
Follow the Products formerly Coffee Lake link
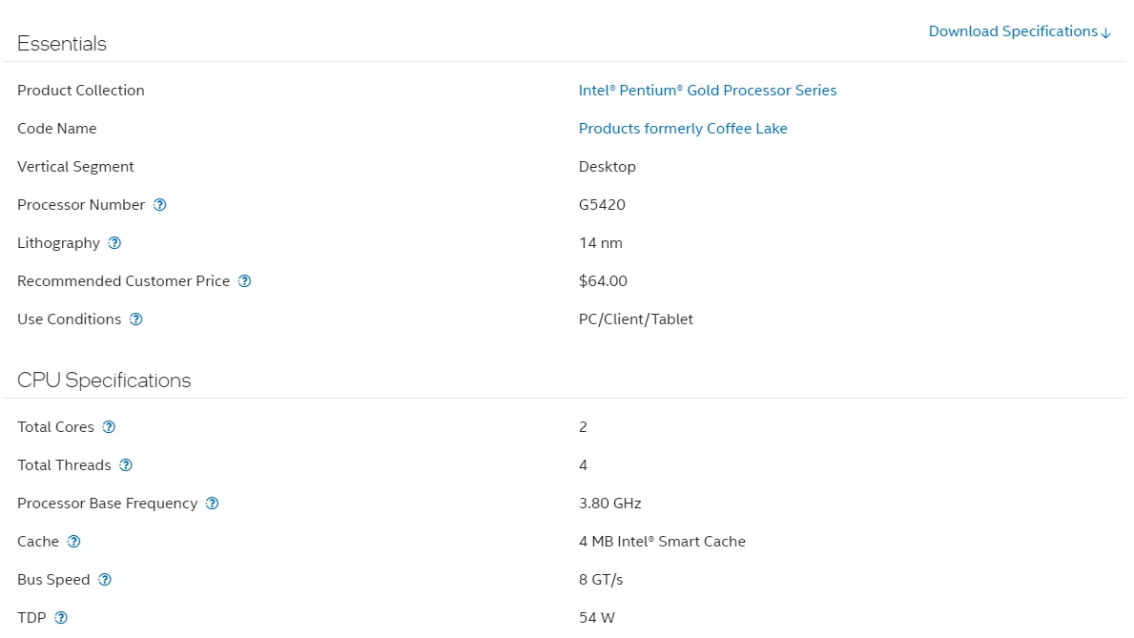point(683,129)
